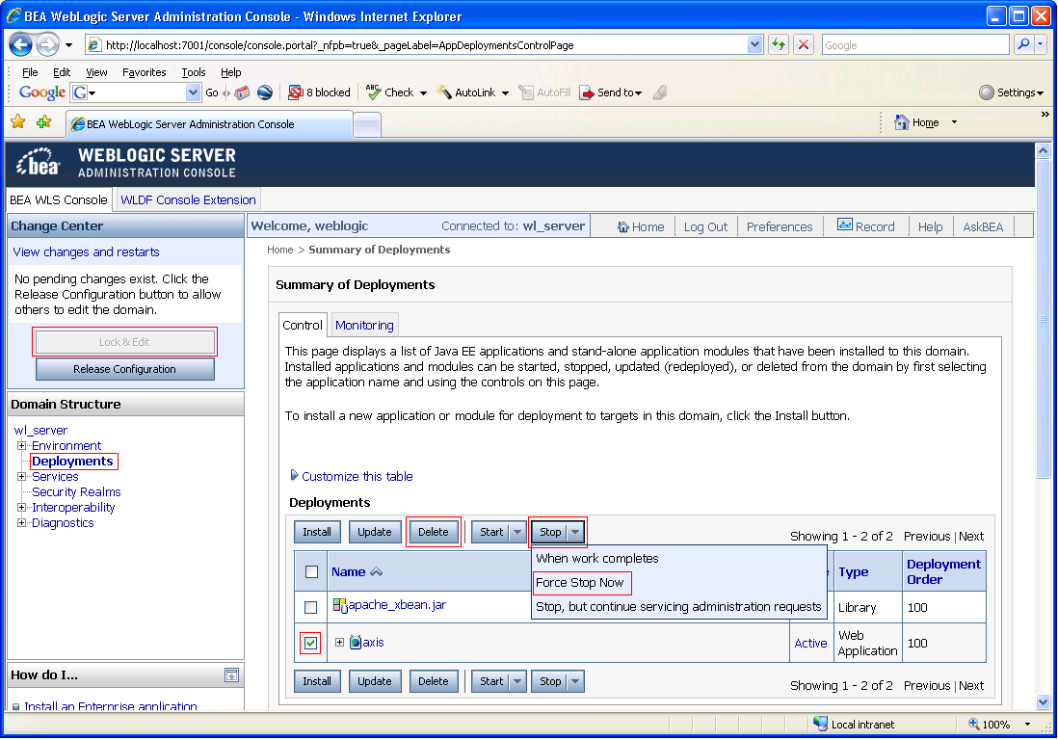The width and height of the screenshot is (1058, 740).
Task: Check the apache_xbean.jar checkbox
Action: tap(310, 607)
